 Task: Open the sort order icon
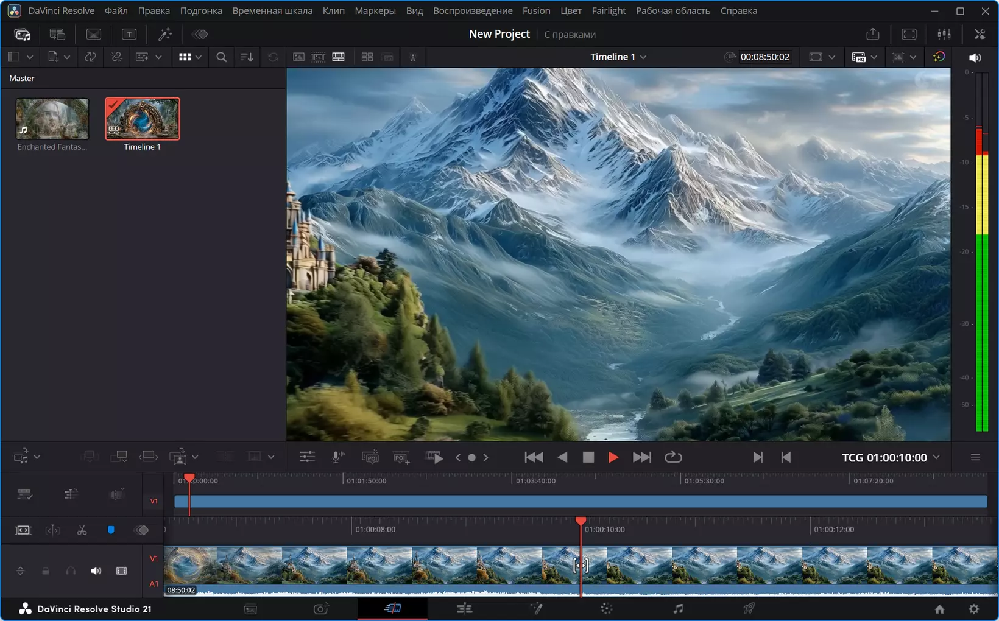click(x=247, y=57)
